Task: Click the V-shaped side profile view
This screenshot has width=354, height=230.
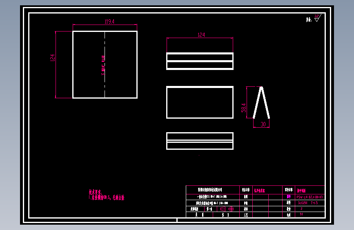Action: (261, 102)
